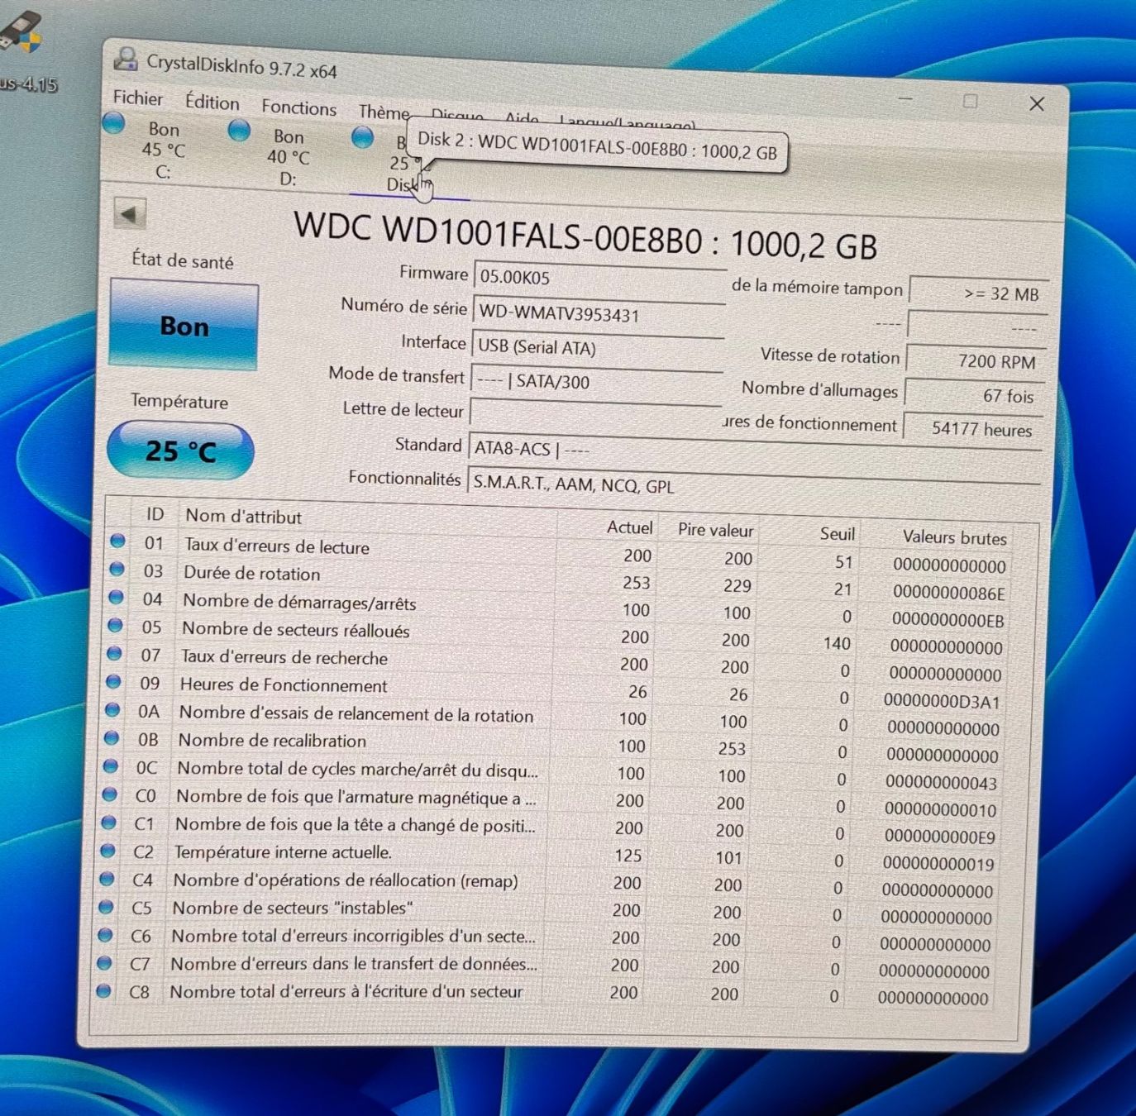Click the power-on count value 67 fois

975,395
